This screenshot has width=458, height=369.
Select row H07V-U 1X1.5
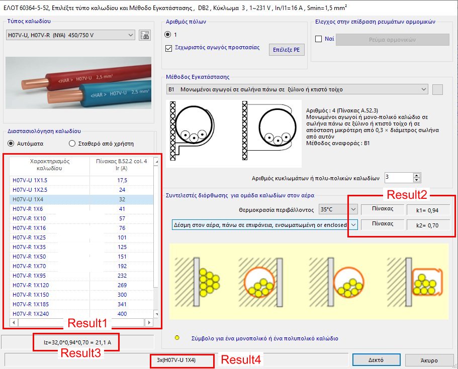click(81, 180)
